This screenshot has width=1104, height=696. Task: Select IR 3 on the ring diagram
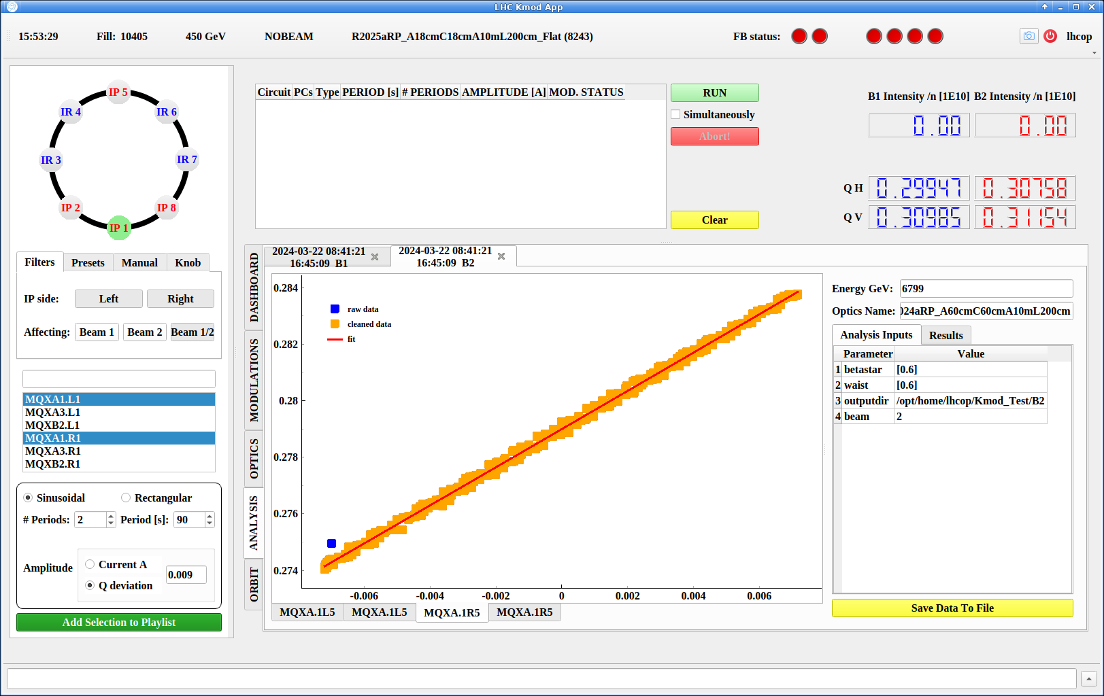[x=51, y=160]
